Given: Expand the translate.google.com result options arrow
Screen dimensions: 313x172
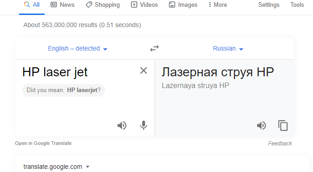Looking at the screenshot, I should tap(88, 167).
